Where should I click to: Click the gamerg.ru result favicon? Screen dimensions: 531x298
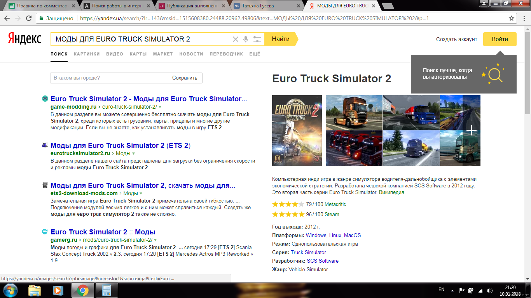tap(45, 232)
